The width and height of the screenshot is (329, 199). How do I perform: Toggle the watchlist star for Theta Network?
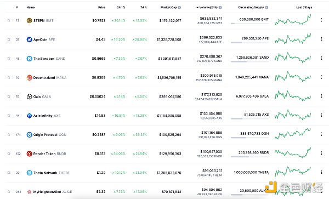(x=9, y=173)
